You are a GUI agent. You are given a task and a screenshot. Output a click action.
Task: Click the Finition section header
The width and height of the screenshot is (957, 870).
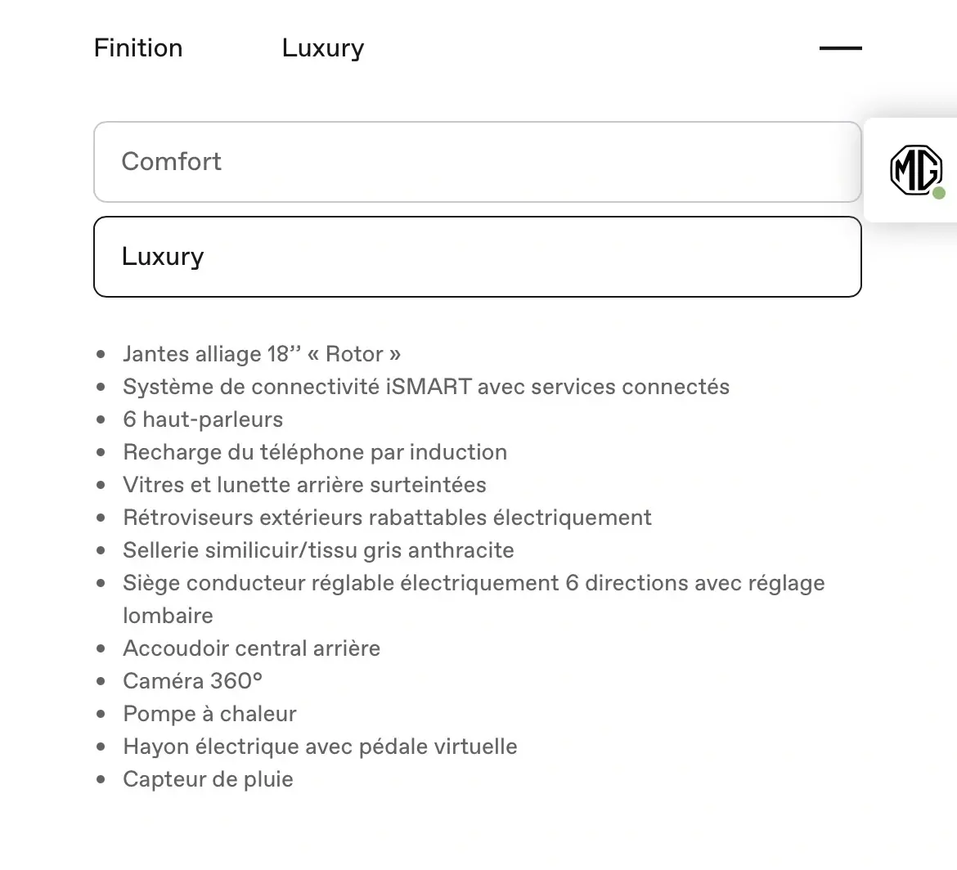coord(137,47)
